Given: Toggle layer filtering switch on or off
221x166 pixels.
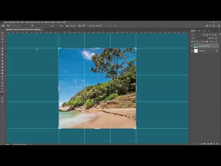Looking at the screenshot, I should click(x=220, y=34).
